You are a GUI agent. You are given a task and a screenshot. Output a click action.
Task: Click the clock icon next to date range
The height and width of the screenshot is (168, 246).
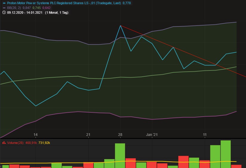(x=4, y=12)
